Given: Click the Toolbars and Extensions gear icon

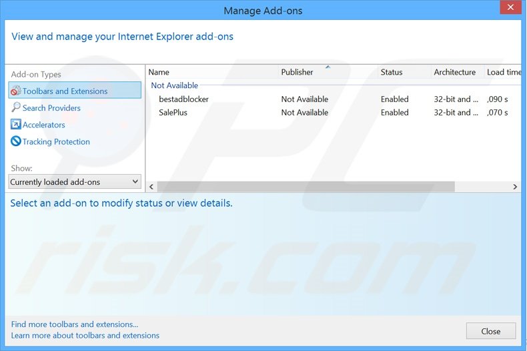Looking at the screenshot, I should tap(16, 91).
